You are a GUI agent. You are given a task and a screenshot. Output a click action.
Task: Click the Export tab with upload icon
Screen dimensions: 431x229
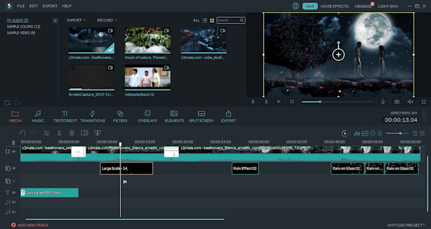[228, 117]
